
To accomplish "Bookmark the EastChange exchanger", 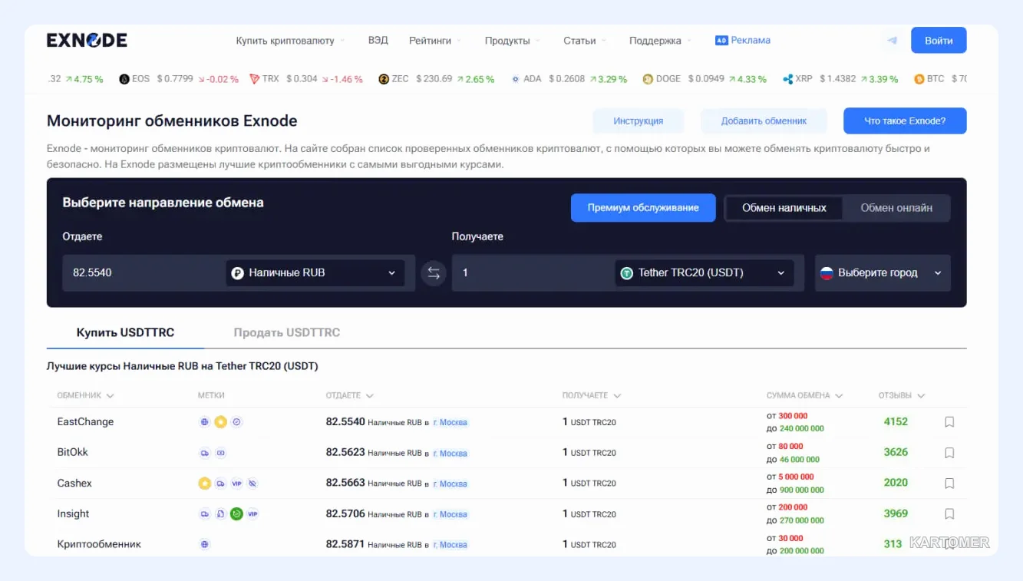I will (x=949, y=422).
